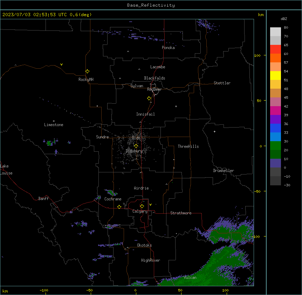Click the Calgary city label

(x=140, y=211)
